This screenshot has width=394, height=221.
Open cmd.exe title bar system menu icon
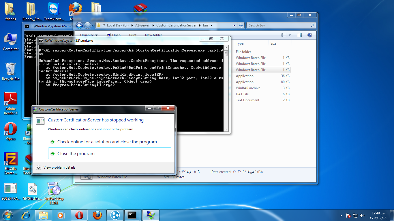41,41
